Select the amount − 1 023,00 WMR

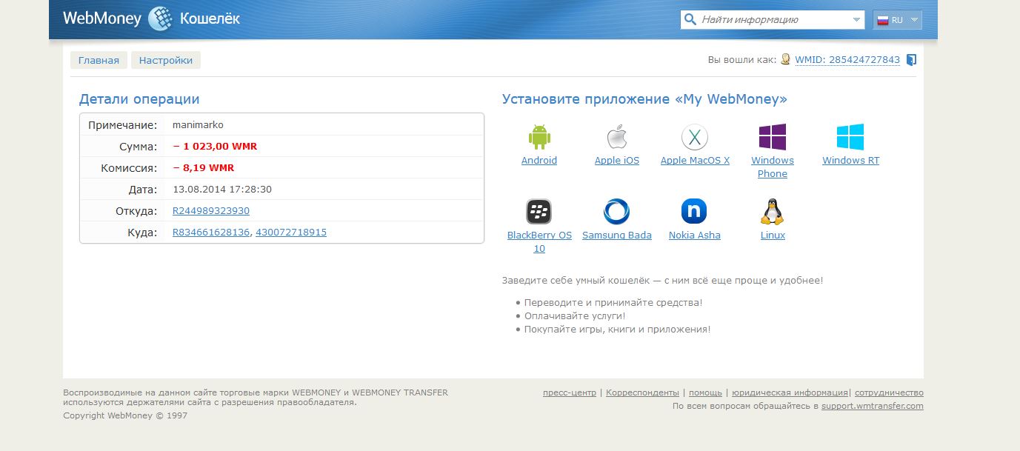tap(215, 147)
